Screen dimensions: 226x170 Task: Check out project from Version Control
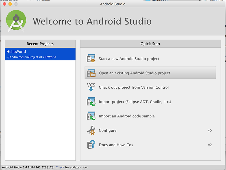coord(133,87)
